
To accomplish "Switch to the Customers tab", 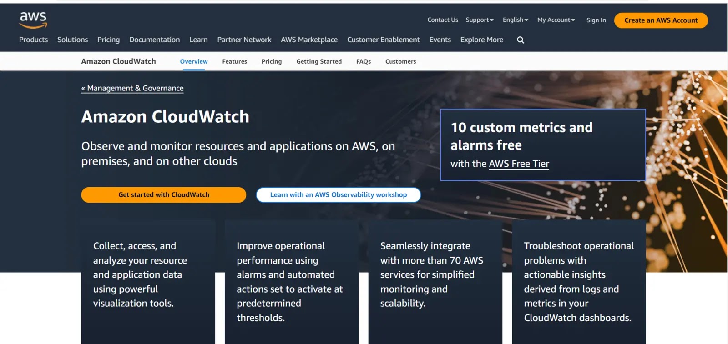I will [401, 61].
